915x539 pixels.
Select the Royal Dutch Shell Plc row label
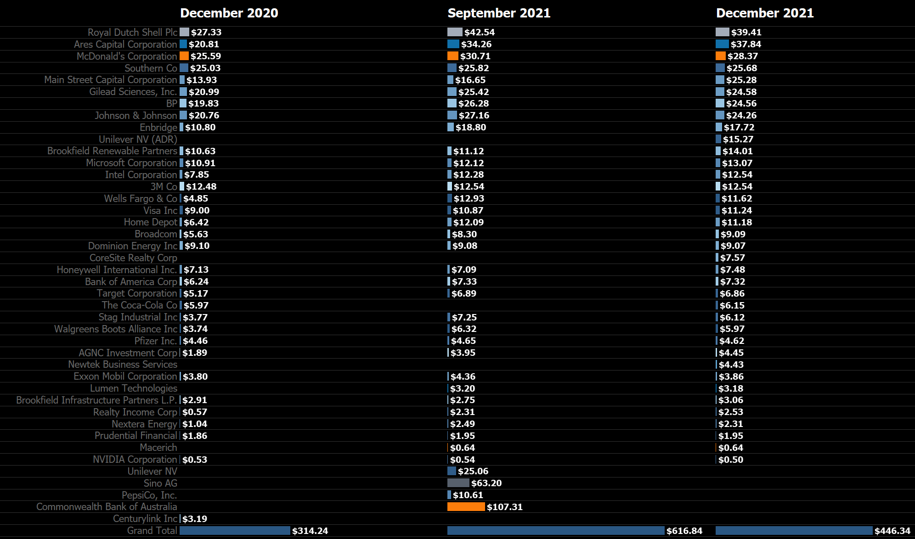132,32
